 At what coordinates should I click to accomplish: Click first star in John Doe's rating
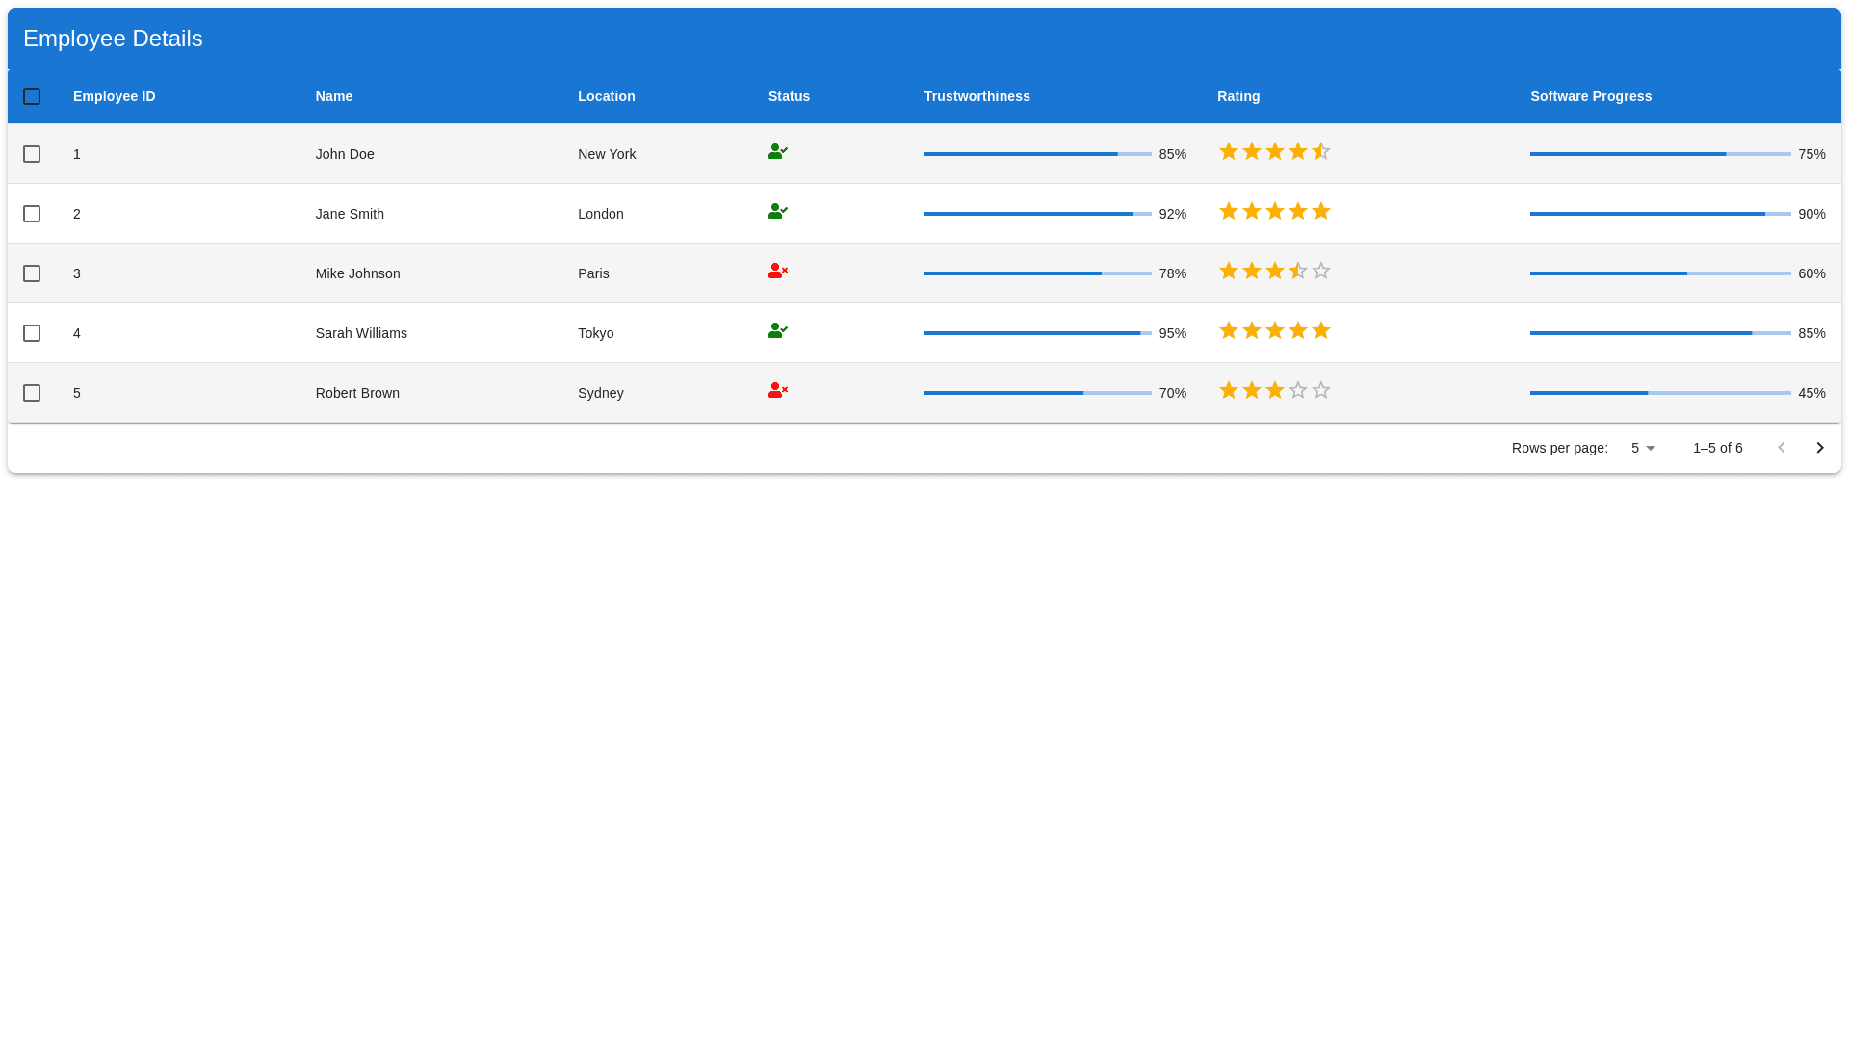pyautogui.click(x=1229, y=152)
